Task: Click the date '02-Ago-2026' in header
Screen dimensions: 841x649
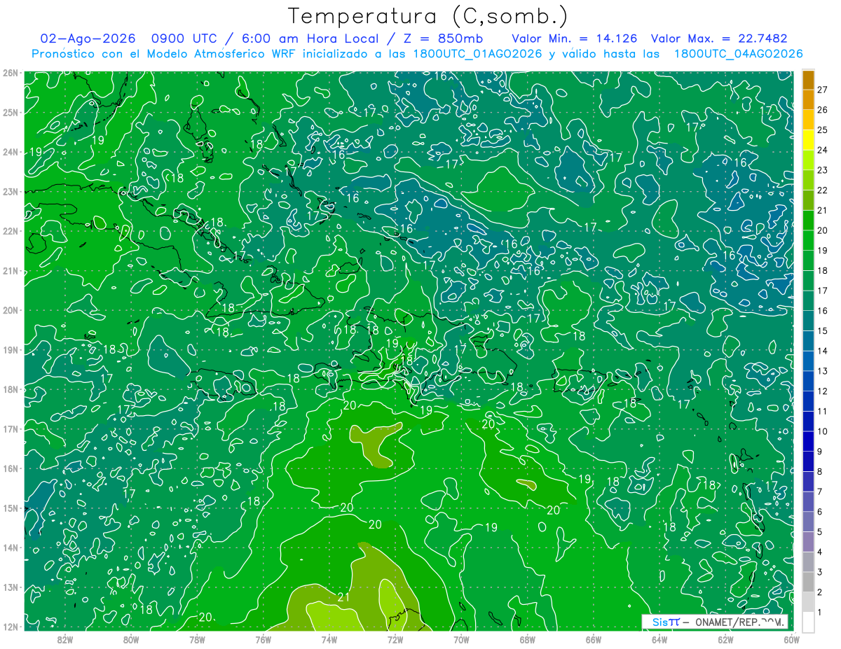Action: (88, 39)
